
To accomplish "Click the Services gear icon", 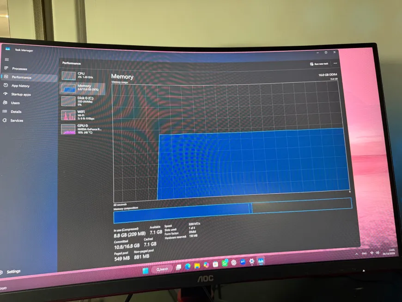I will pyautogui.click(x=4, y=120).
